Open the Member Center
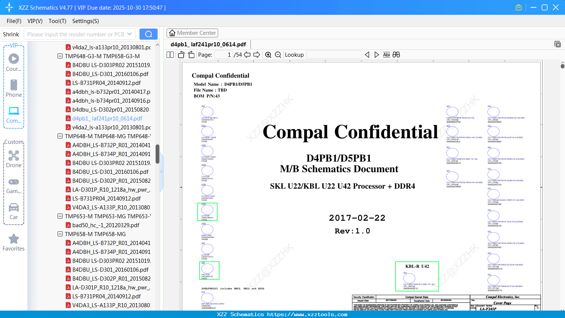 [x=192, y=33]
